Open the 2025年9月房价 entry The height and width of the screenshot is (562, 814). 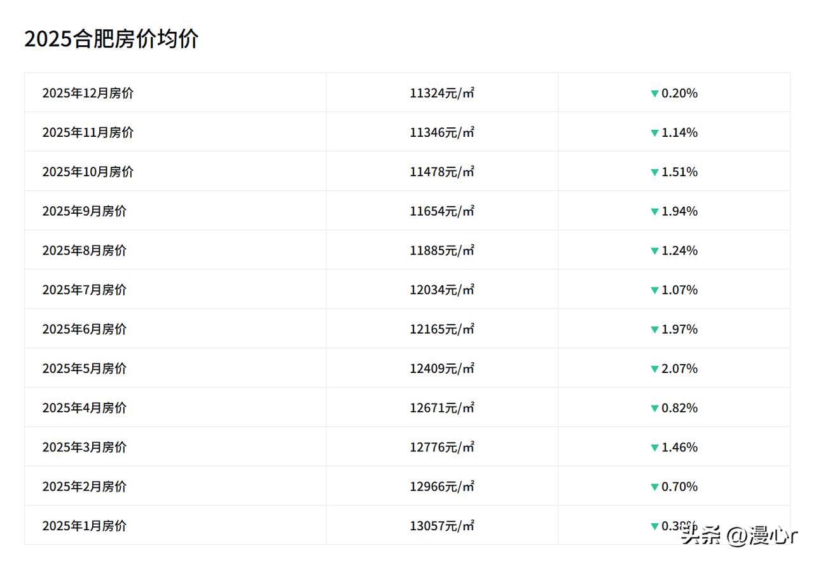coord(85,211)
